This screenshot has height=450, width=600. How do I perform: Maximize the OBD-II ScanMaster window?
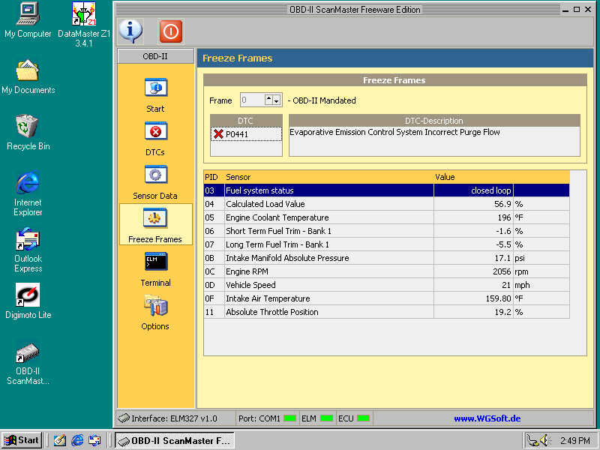coord(577,10)
